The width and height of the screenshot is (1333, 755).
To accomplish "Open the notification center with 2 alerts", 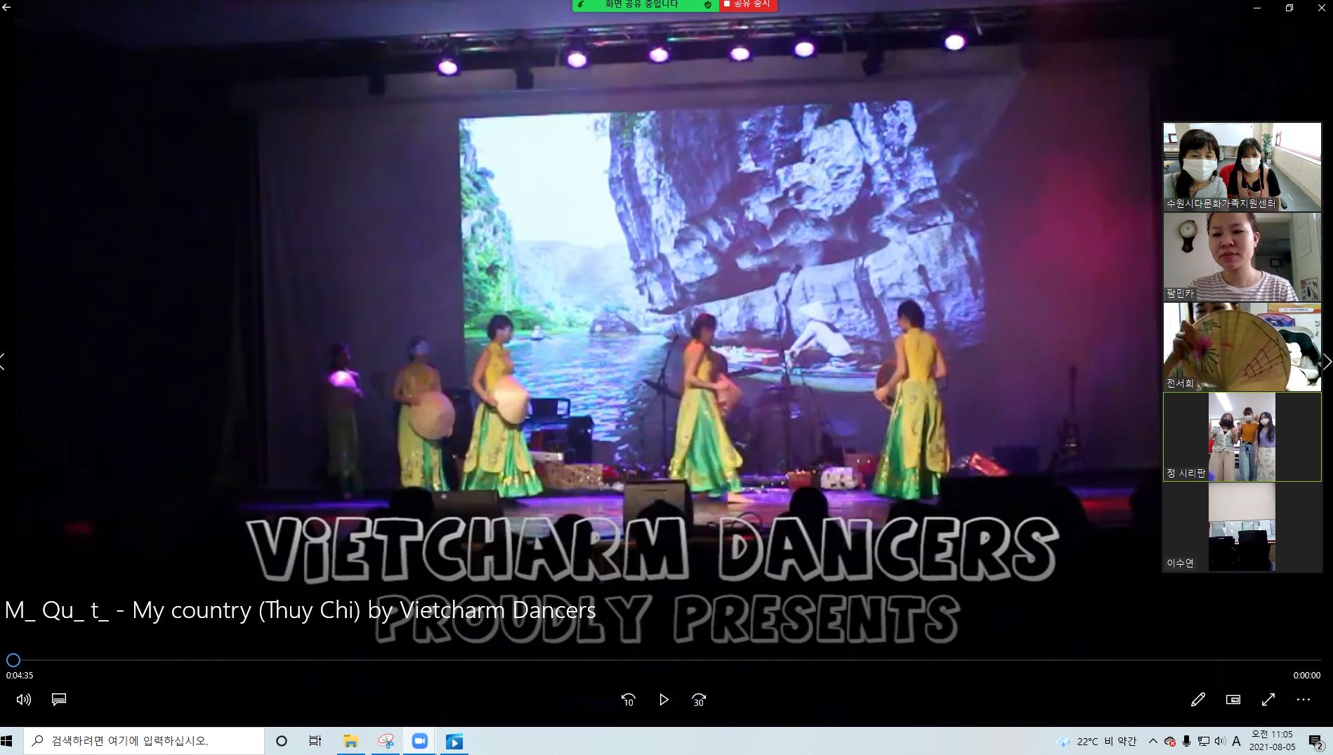I will [1316, 741].
